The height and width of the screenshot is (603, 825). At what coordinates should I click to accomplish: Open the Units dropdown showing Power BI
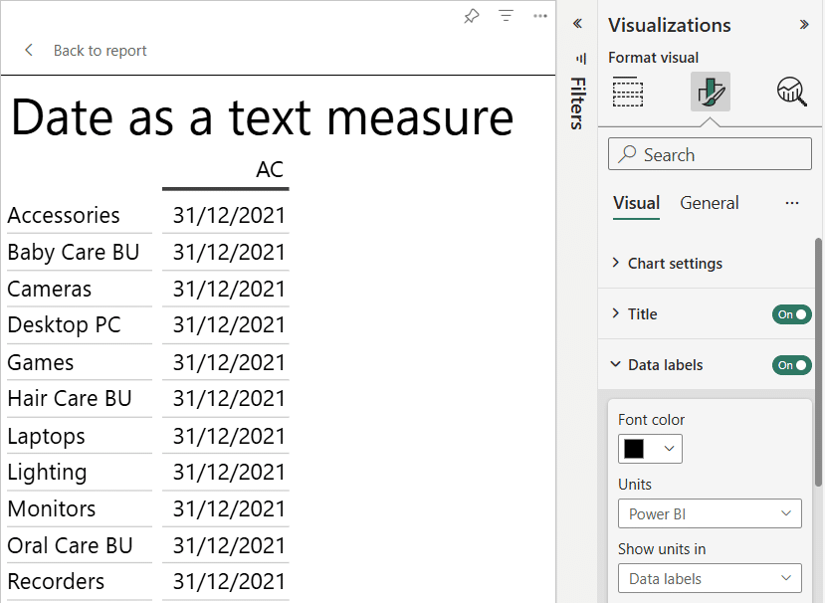pyautogui.click(x=710, y=514)
